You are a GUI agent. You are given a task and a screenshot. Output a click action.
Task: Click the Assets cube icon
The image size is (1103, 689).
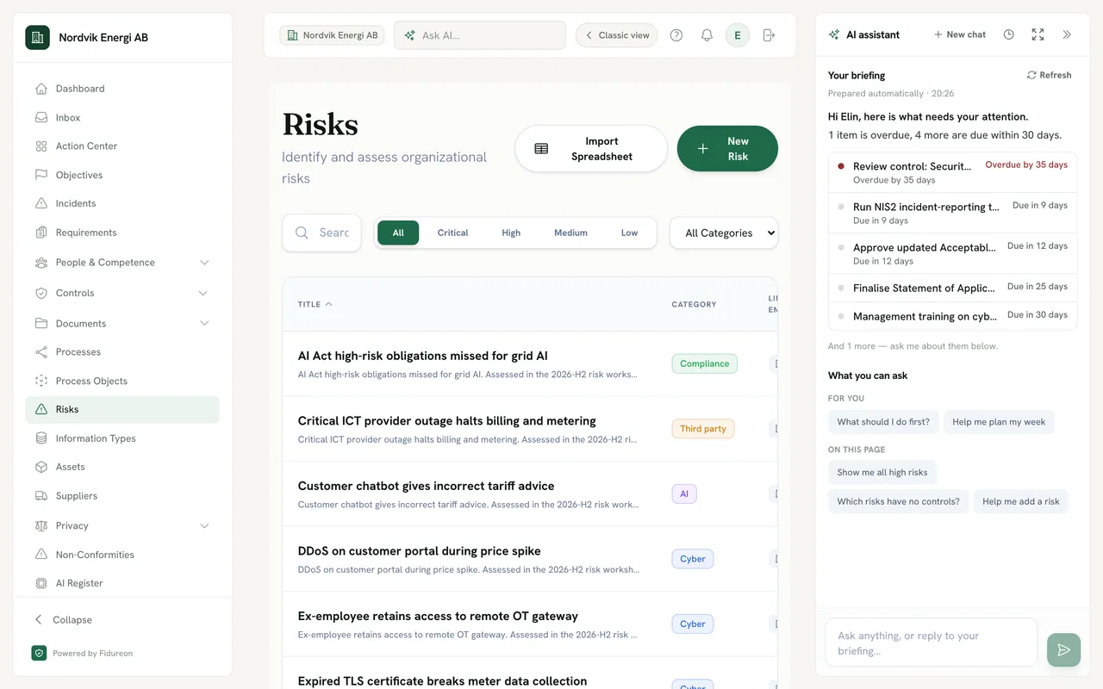tap(41, 467)
